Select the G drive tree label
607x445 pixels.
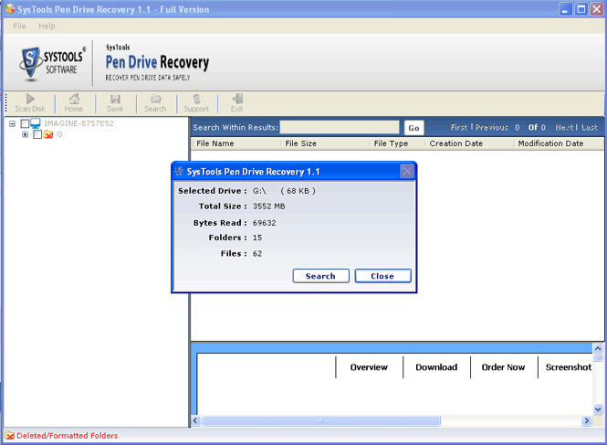[59, 134]
